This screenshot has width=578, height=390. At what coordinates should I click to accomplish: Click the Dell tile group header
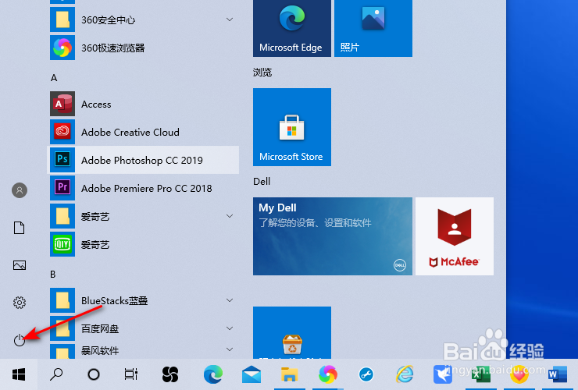[262, 181]
